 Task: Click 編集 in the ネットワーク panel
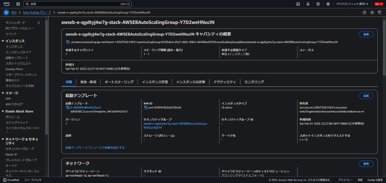tap(366, 164)
